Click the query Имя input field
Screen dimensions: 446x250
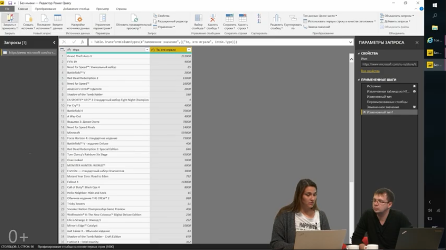pyautogui.click(x=389, y=65)
